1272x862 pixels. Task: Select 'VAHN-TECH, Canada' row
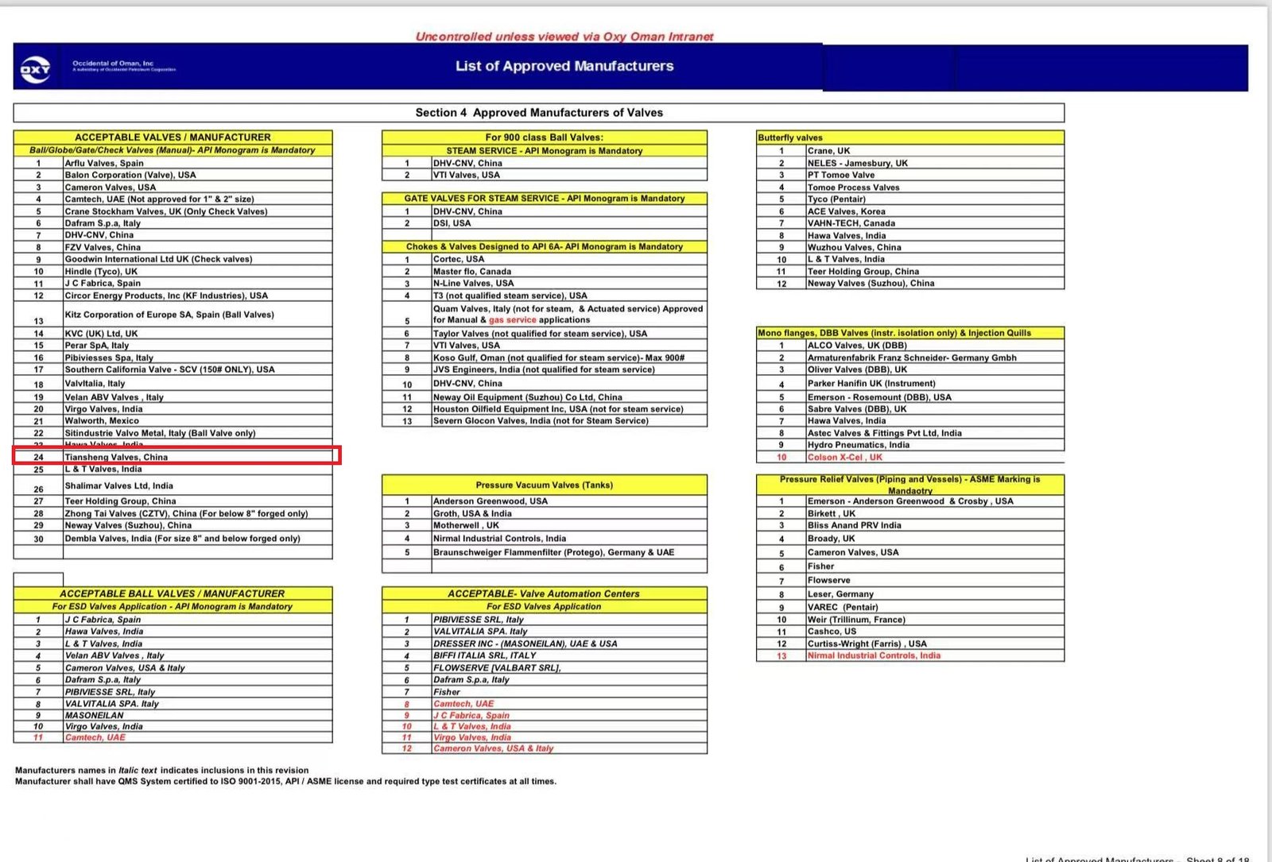(x=910, y=223)
